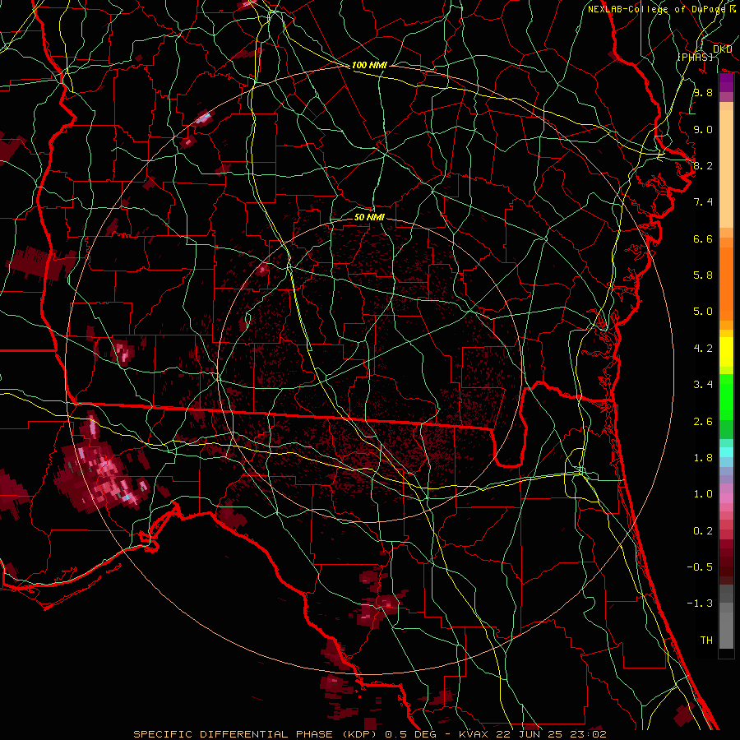The height and width of the screenshot is (740, 740).
Task: Click the 7.4 scale value
Action: (703, 202)
